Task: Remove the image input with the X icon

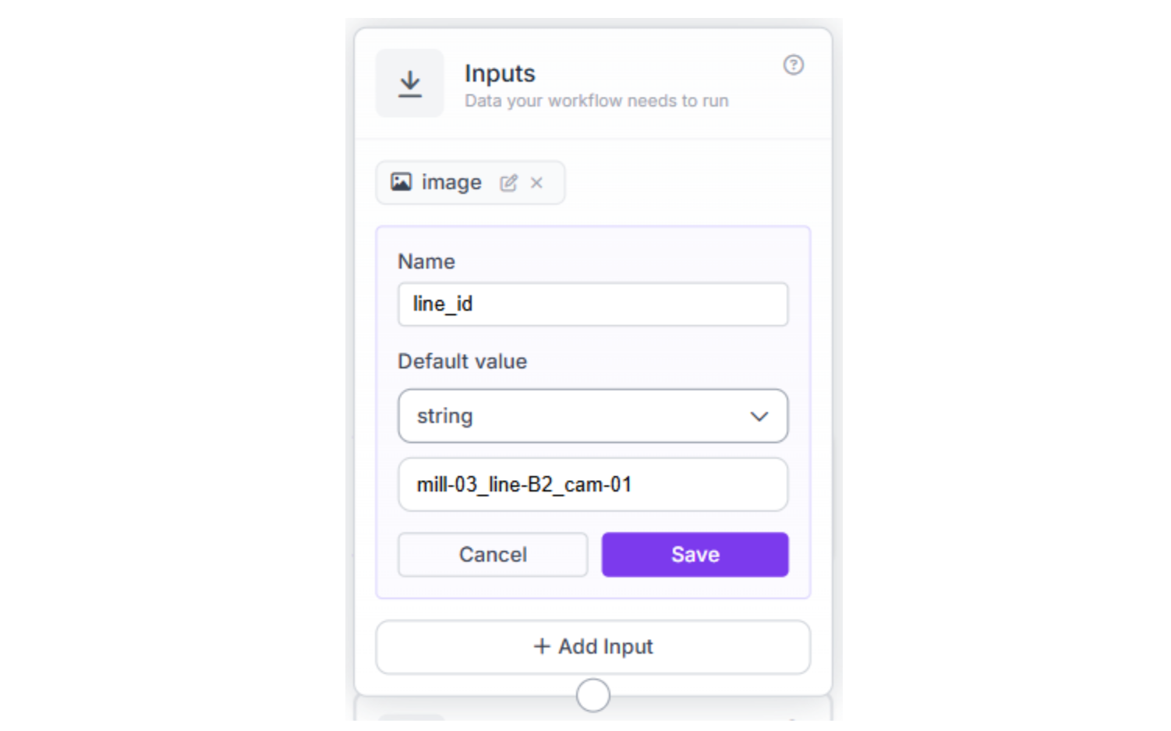Action: pos(536,183)
